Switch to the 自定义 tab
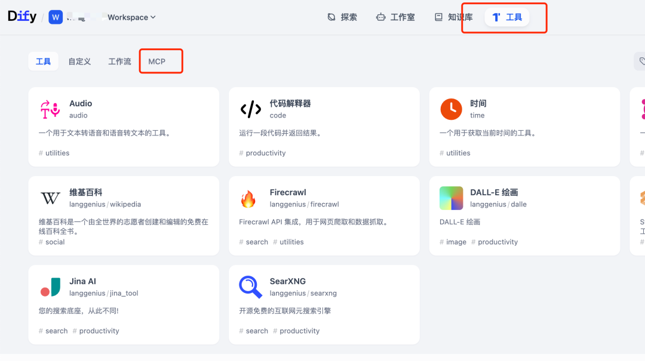The width and height of the screenshot is (645, 361). 79,61
